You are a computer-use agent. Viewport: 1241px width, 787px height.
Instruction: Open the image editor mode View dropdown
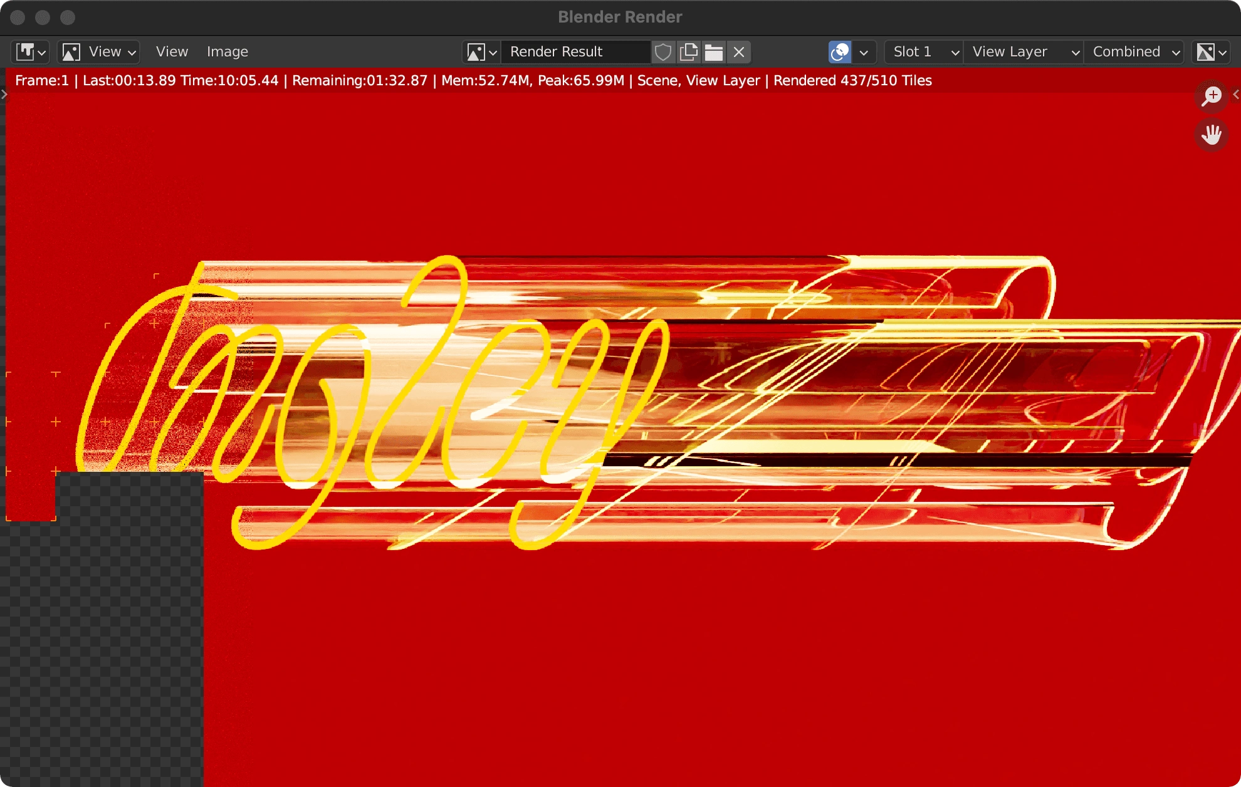tap(98, 52)
